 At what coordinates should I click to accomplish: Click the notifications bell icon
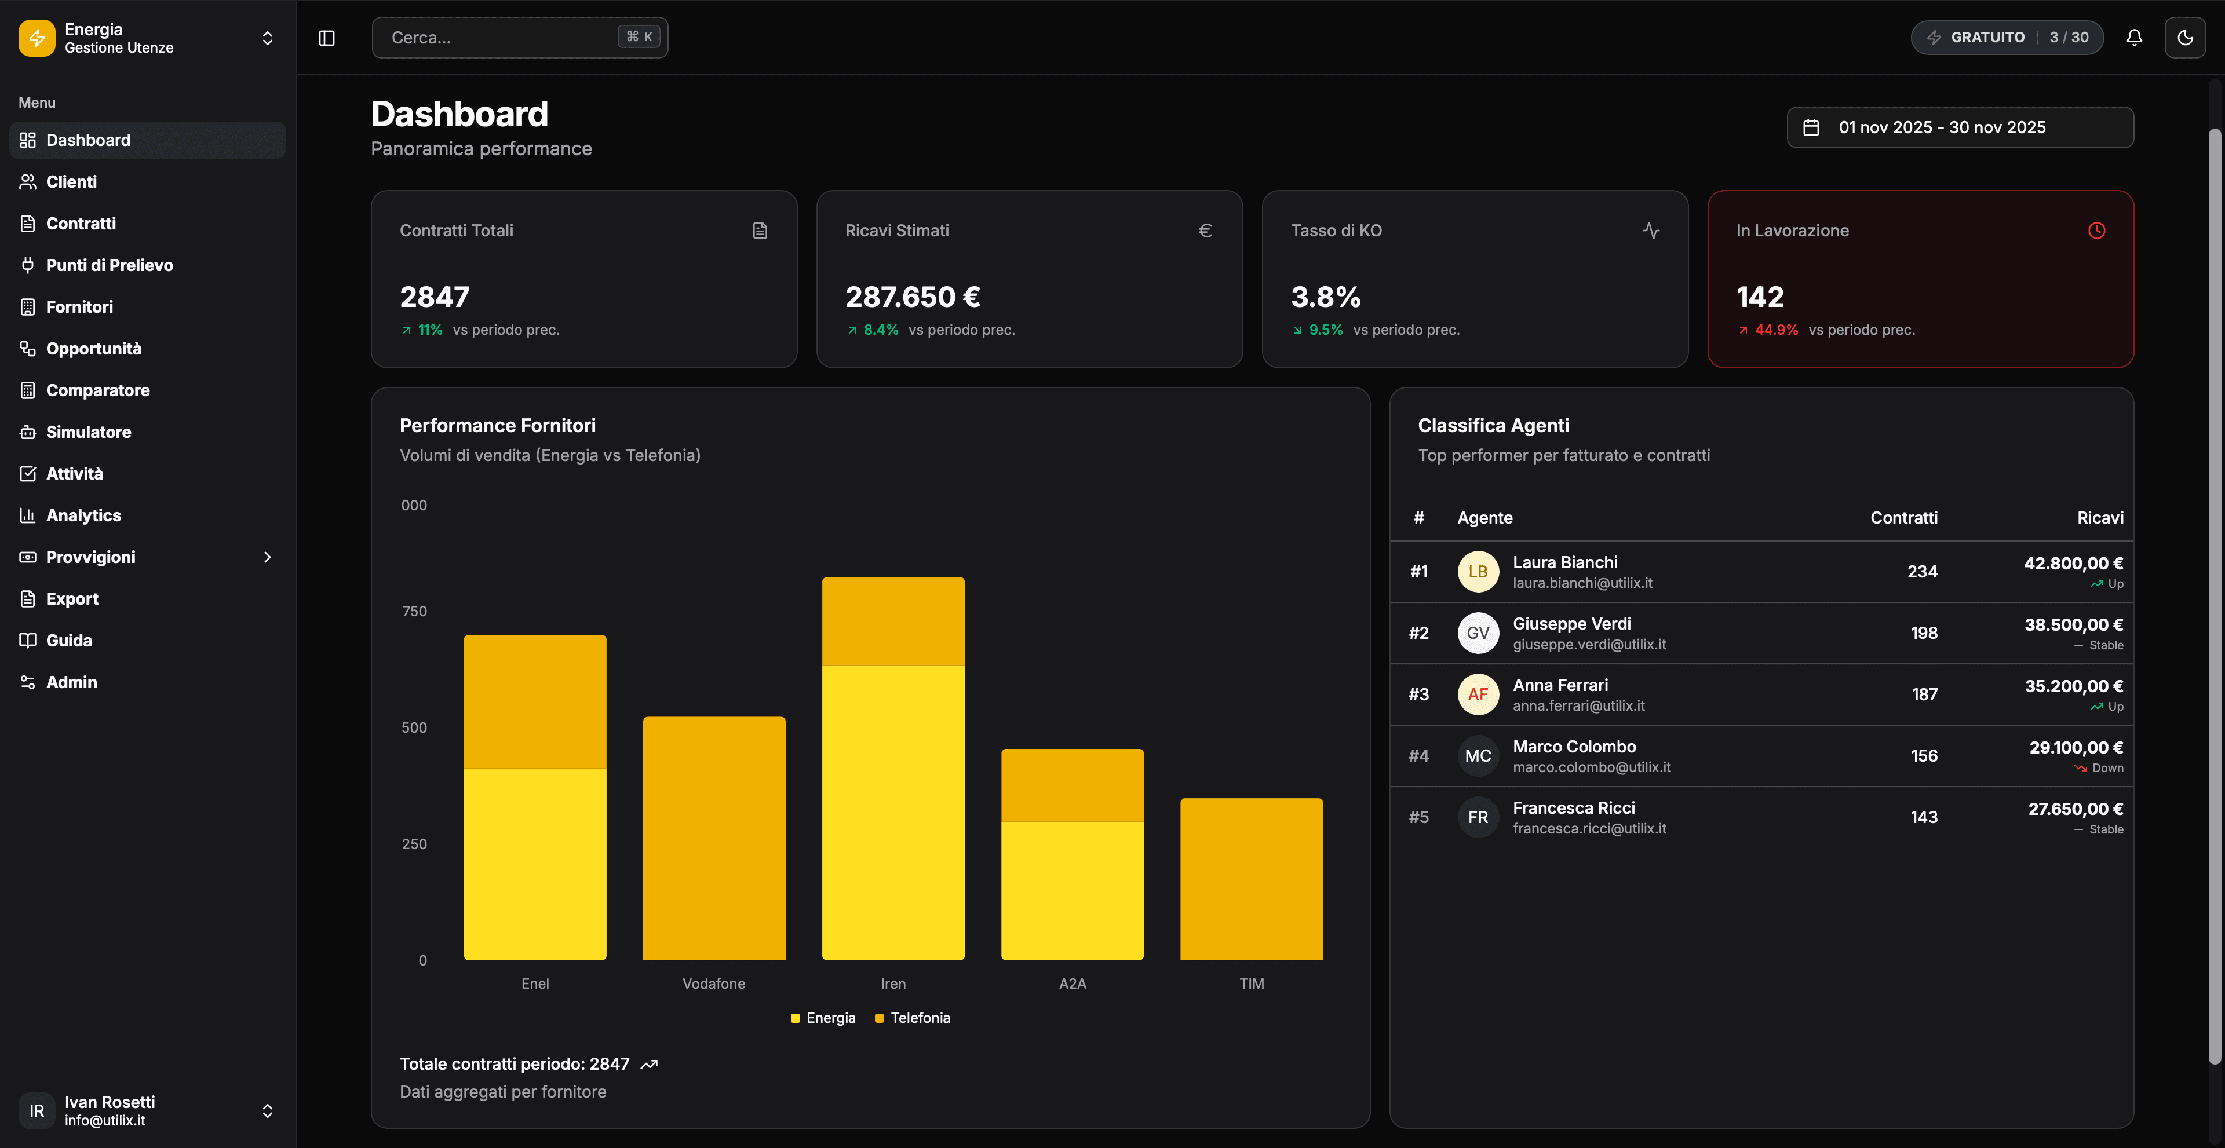[2133, 37]
